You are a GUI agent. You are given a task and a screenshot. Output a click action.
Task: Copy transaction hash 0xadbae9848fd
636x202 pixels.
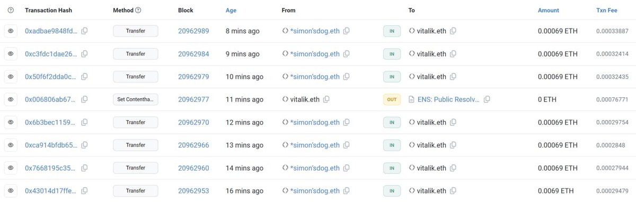click(84, 31)
